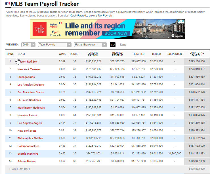The width and height of the screenshot is (210, 174).
Task: Click the Expedia logo on the banner
Action: pos(178,36)
